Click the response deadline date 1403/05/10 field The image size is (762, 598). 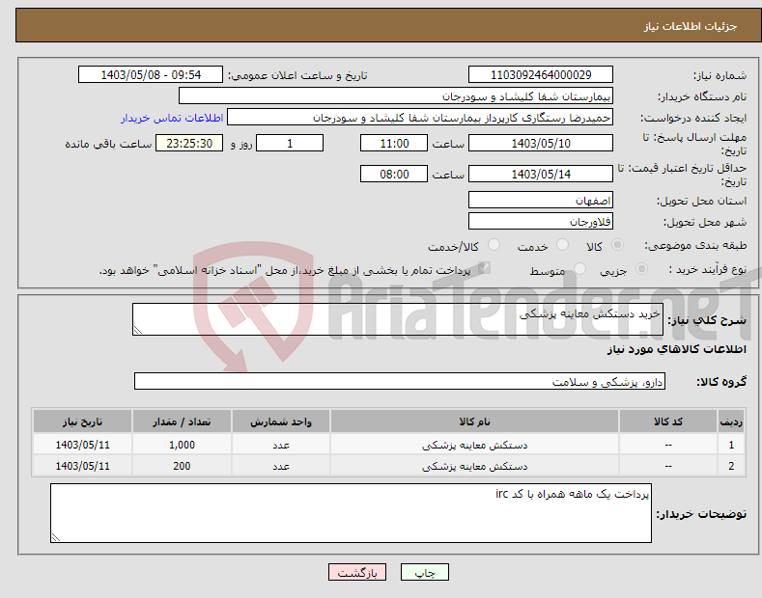pyautogui.click(x=541, y=143)
